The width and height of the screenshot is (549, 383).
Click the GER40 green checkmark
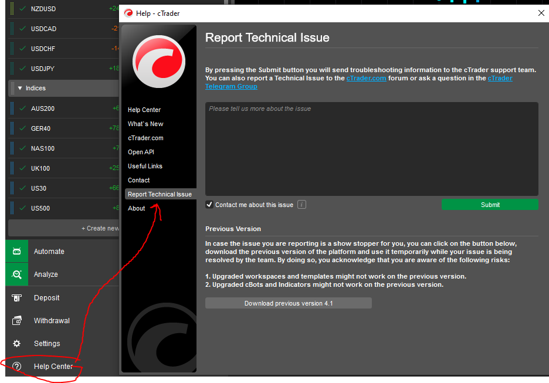pyautogui.click(x=22, y=128)
